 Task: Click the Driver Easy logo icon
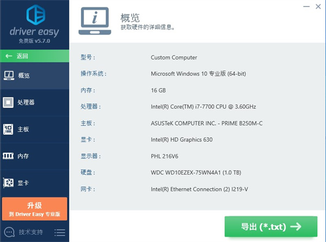coord(36,15)
